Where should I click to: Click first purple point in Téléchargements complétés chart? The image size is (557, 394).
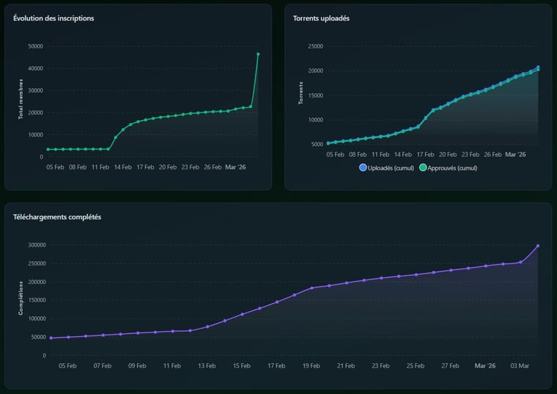[51, 338]
